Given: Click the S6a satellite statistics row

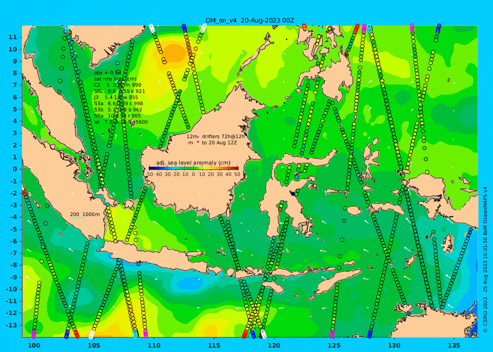Looking at the screenshot, I should (x=117, y=116).
